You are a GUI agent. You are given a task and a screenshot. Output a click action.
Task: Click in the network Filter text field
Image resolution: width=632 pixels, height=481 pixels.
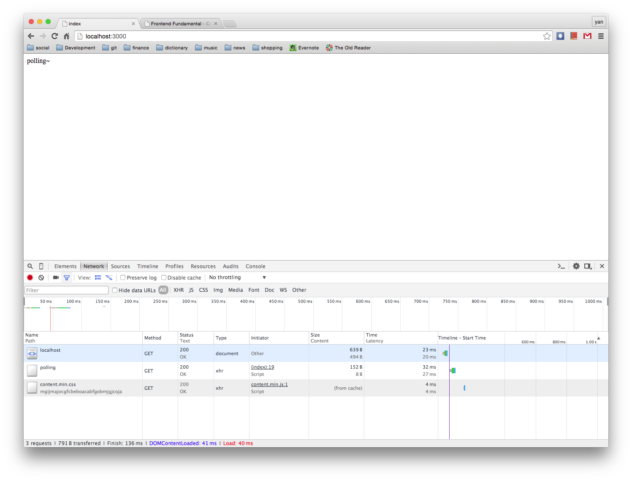[67, 290]
